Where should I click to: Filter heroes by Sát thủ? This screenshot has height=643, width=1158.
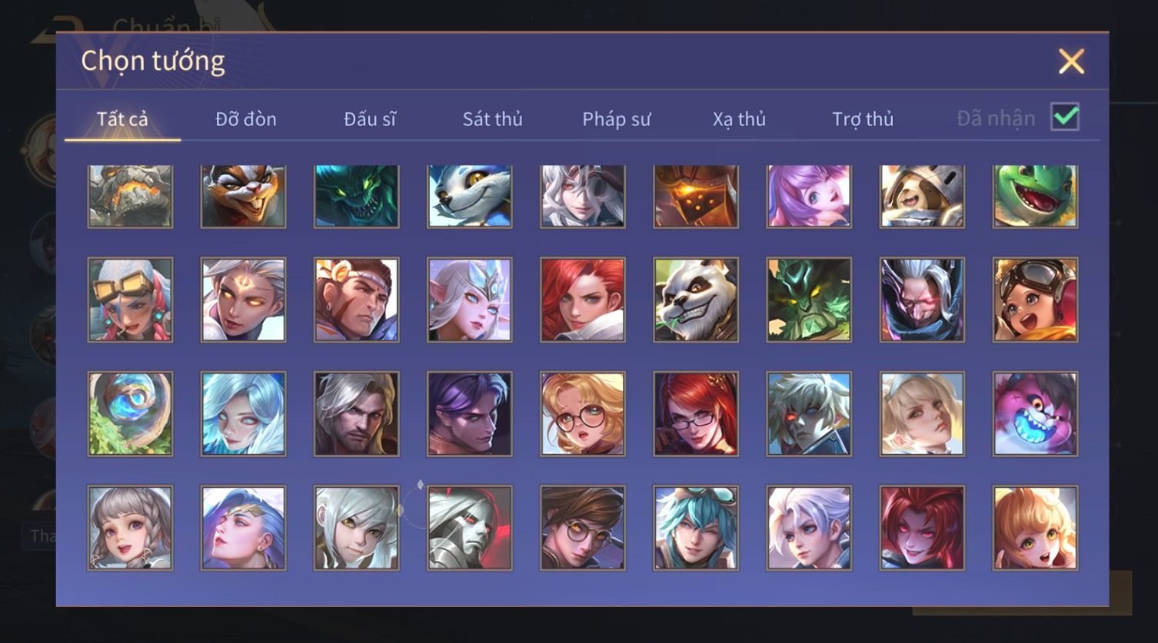pos(493,119)
